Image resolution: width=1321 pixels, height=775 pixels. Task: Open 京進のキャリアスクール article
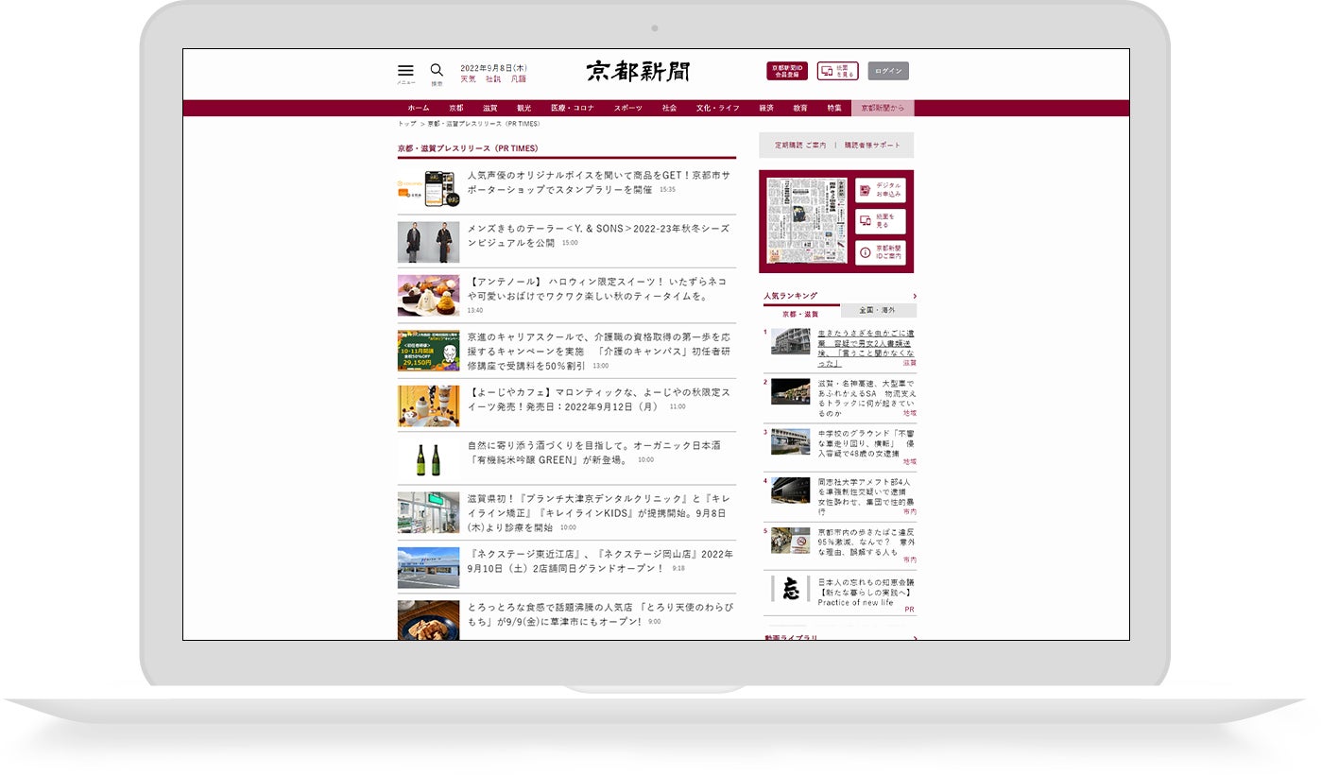pyautogui.click(x=599, y=351)
